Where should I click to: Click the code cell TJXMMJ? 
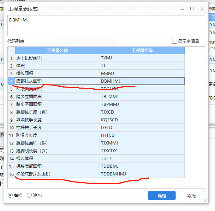[x=142, y=143]
